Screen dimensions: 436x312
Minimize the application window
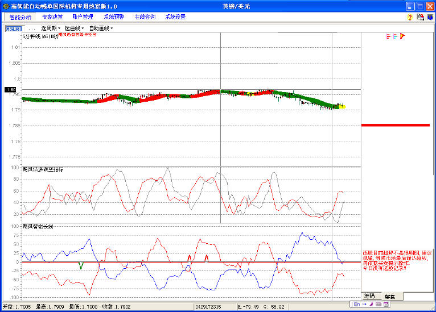pos(410,6)
